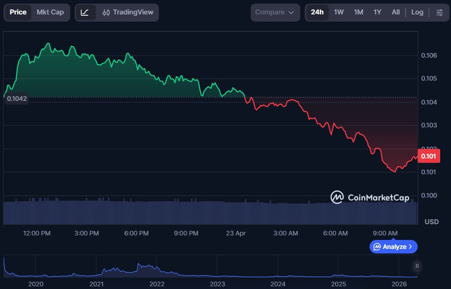This screenshot has height=289, width=451.
Task: Switch to Mkt Cap view
Action: tap(50, 12)
